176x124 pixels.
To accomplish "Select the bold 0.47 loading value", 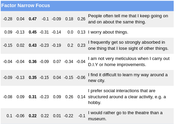I will [32, 19].
